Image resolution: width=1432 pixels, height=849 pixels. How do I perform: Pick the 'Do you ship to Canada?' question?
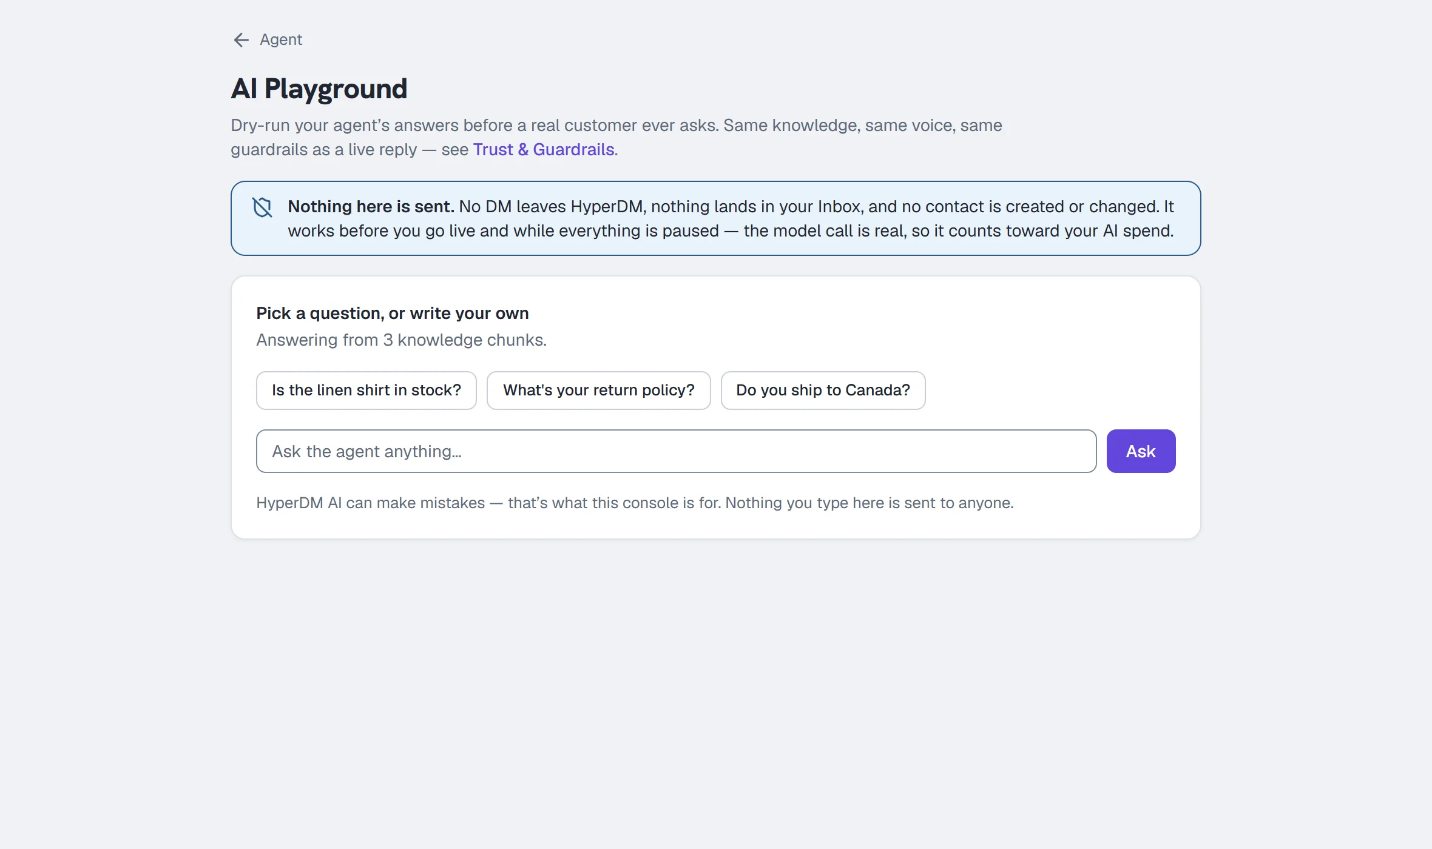coord(823,391)
